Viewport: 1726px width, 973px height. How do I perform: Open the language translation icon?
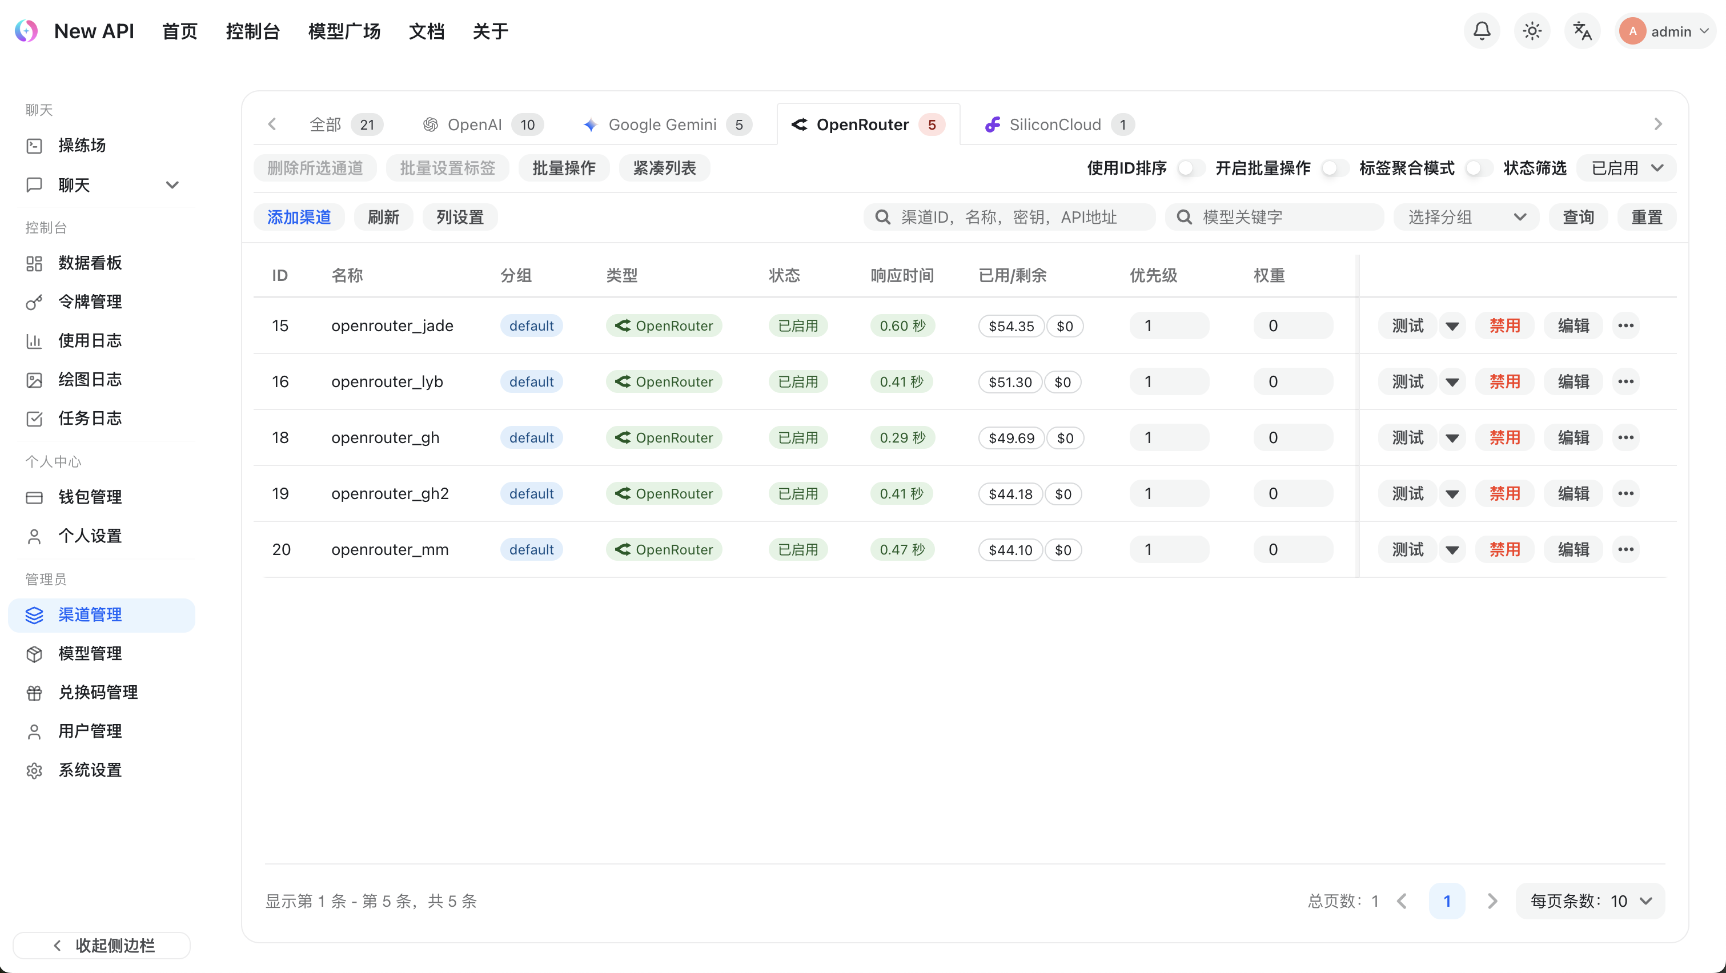(1582, 31)
